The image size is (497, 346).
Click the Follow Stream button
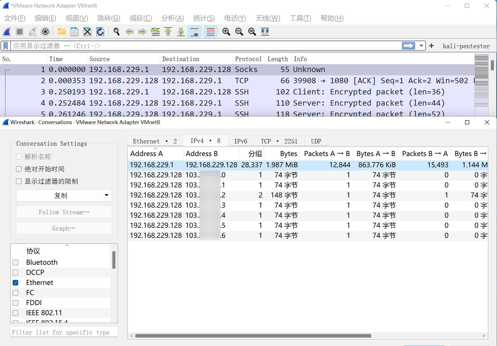coord(64,212)
